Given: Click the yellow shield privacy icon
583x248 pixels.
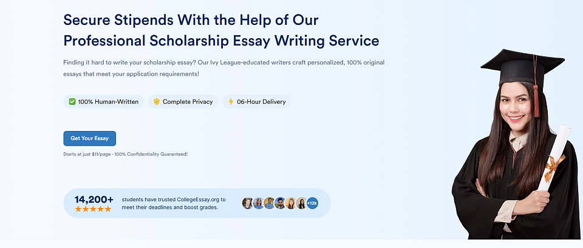Looking at the screenshot, I should (157, 102).
